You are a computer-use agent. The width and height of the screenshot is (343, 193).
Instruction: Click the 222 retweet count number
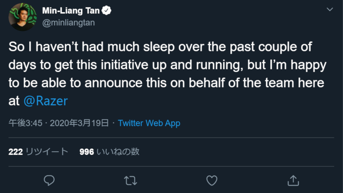click(15, 152)
